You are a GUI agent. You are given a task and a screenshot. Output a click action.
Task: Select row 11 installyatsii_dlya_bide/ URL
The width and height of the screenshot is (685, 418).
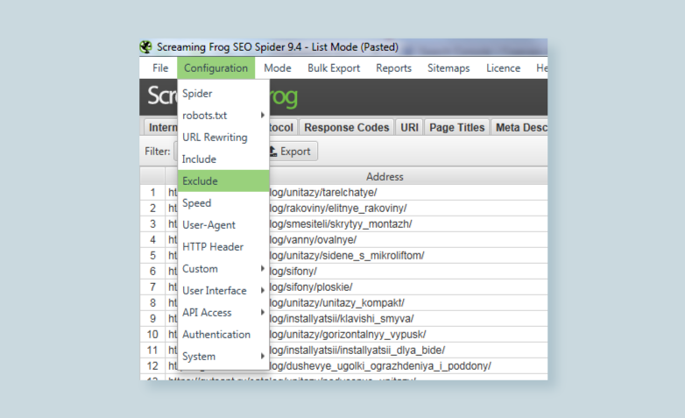pos(356,350)
